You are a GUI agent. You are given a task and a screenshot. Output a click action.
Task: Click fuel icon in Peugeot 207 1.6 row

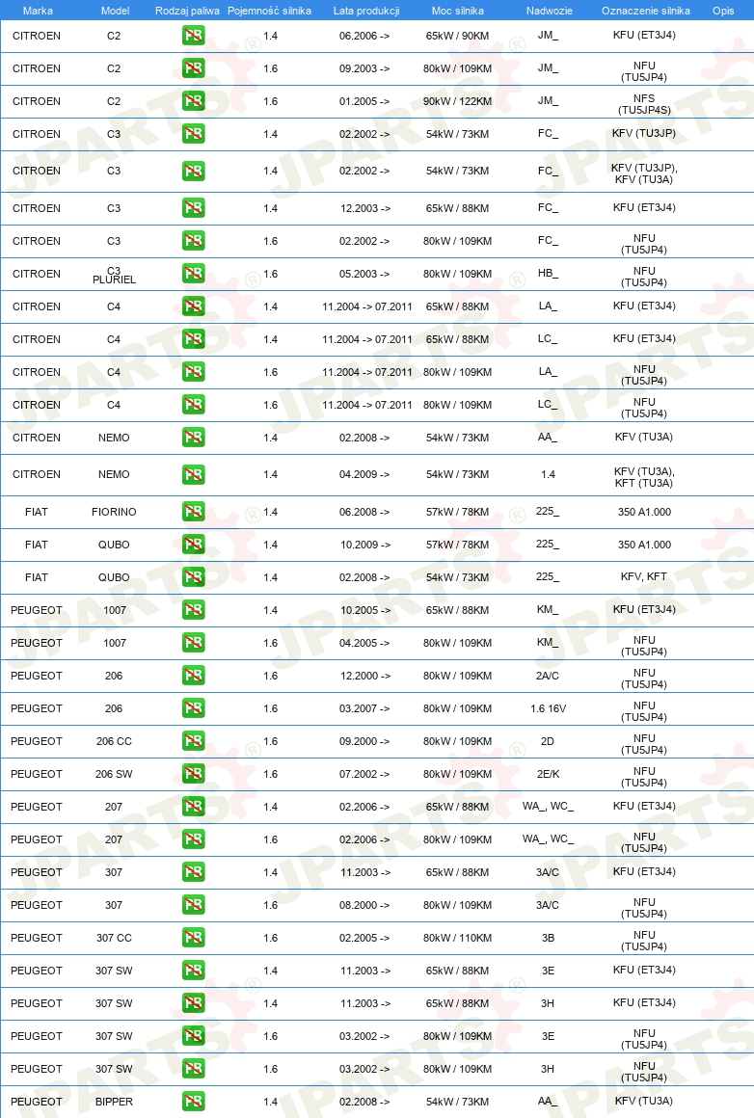pos(193,839)
